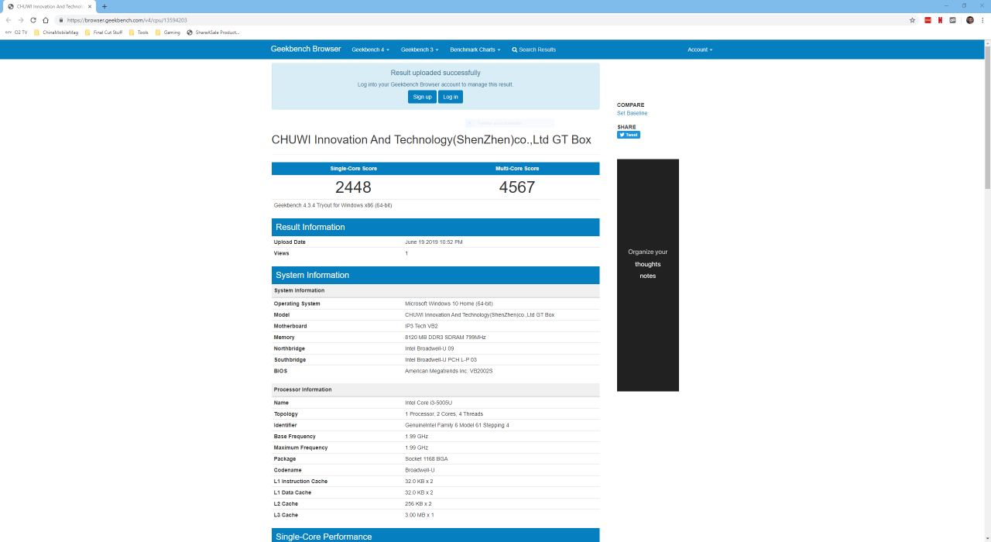Click the Intel Broadwell-U 09 northbridge value
Image resolution: width=991 pixels, height=542 pixels.
430,348
